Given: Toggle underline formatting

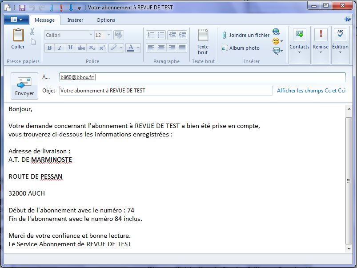Looking at the screenshot, I should [70, 48].
